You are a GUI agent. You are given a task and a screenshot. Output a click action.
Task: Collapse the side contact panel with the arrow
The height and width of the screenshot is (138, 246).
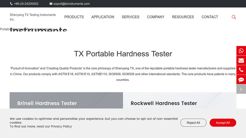(x=241, y=89)
